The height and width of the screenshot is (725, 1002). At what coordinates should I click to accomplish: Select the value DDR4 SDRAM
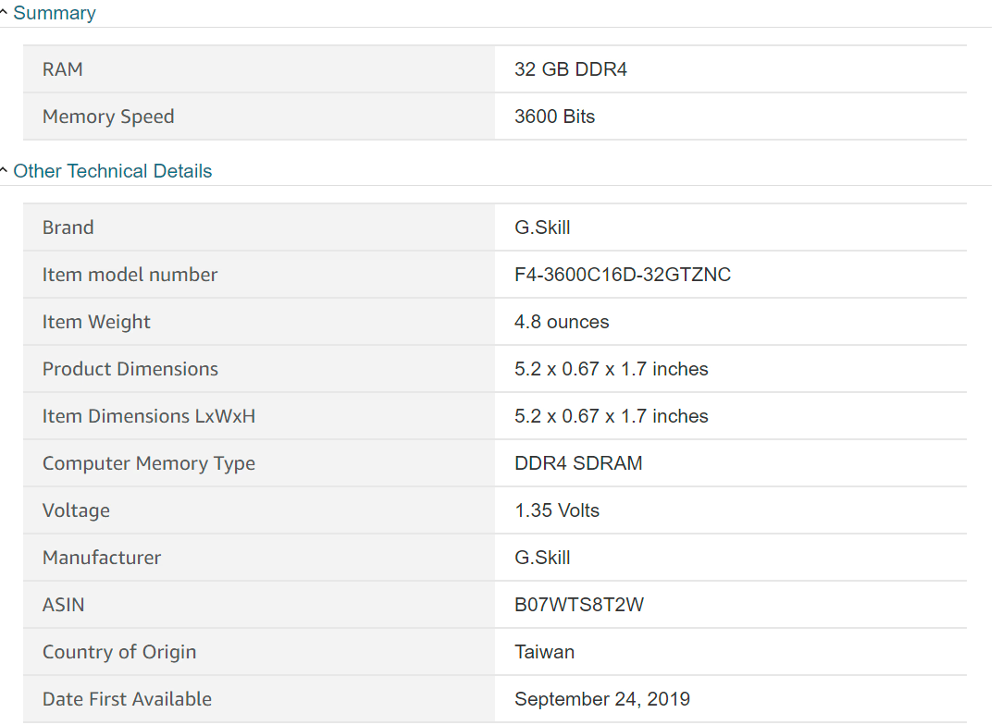click(x=578, y=463)
